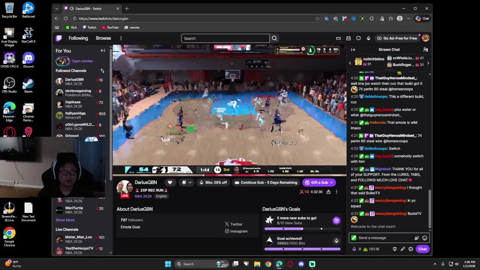Open the Twitch user avatar menu

[x=425, y=38]
